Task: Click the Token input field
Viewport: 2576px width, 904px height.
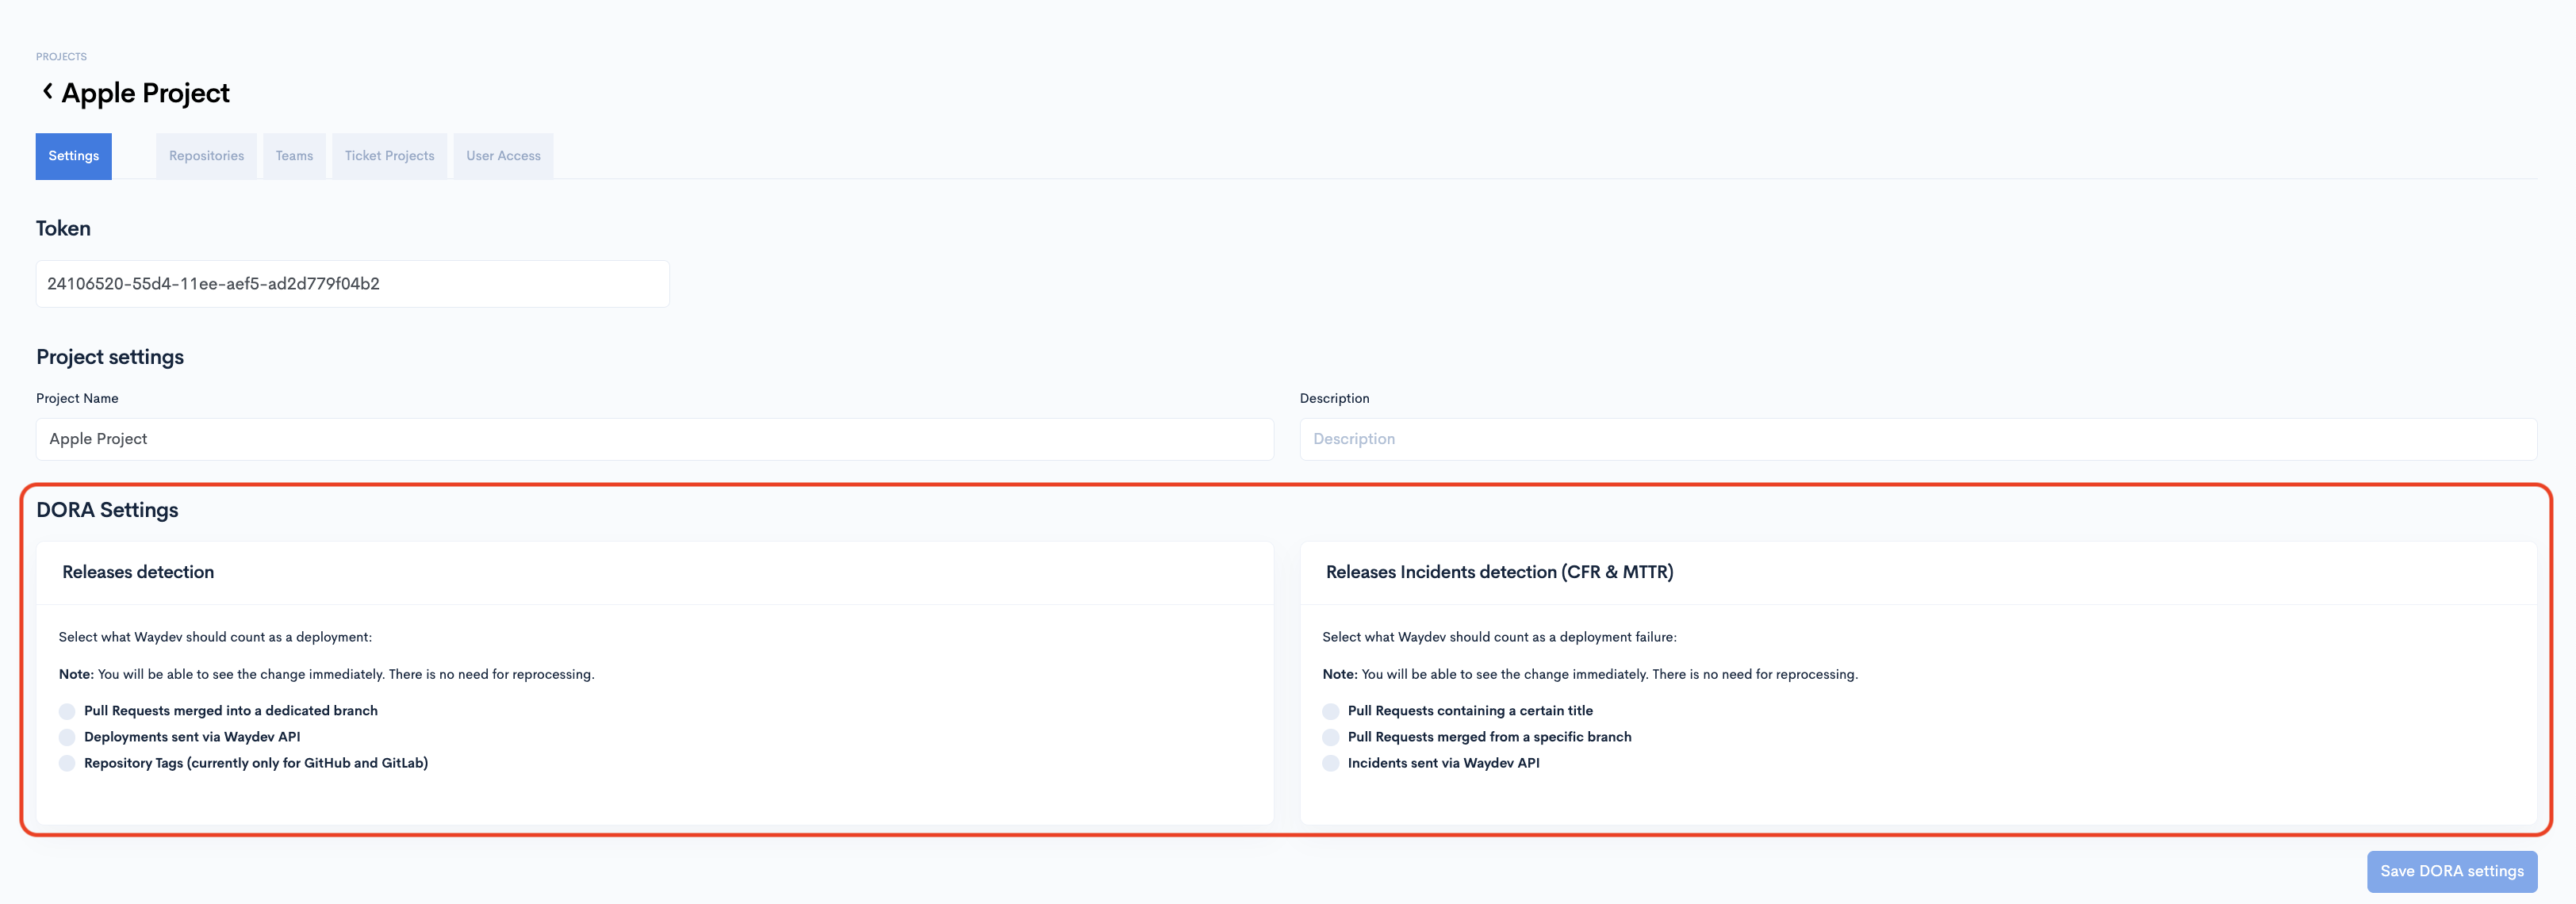Action: click(352, 284)
